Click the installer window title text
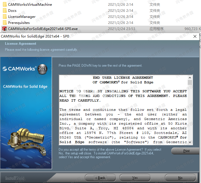Image resolution: width=201 pixels, height=183 pixels. tap(35, 36)
